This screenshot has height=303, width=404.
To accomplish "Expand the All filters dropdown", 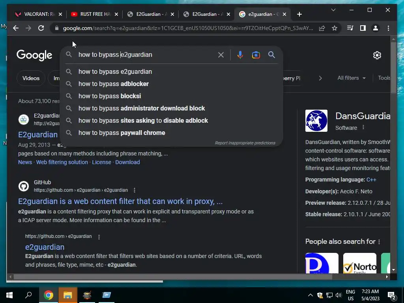I will pos(352,78).
